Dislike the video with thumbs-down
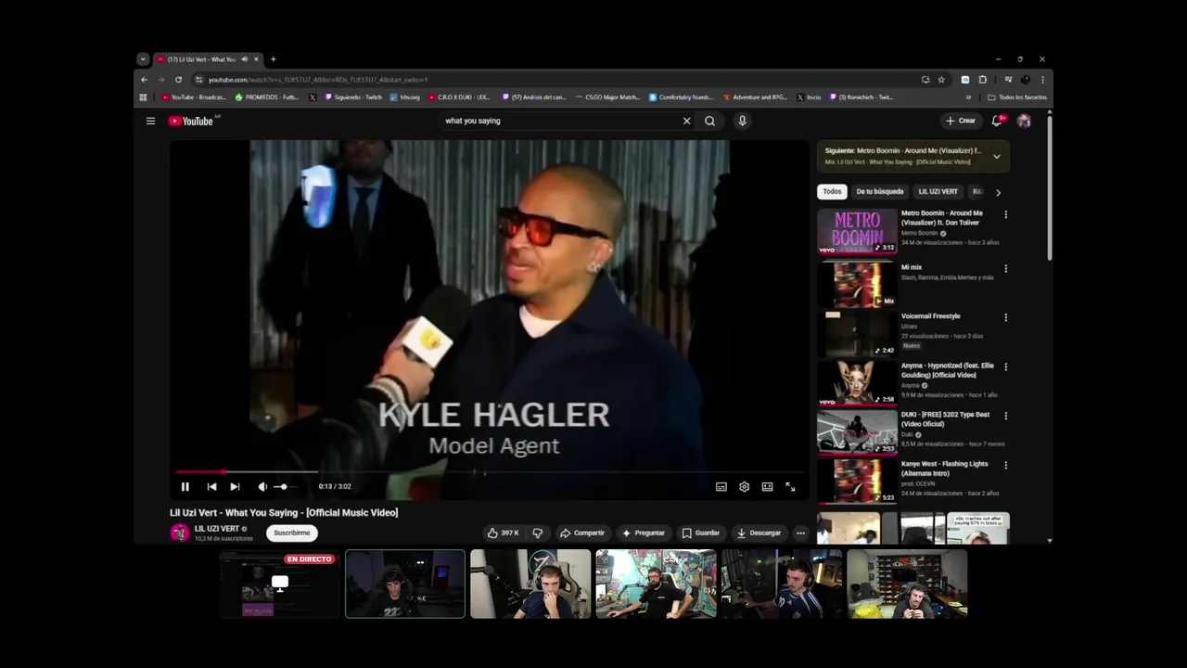Screen dimensions: 1187x668 (x=537, y=533)
